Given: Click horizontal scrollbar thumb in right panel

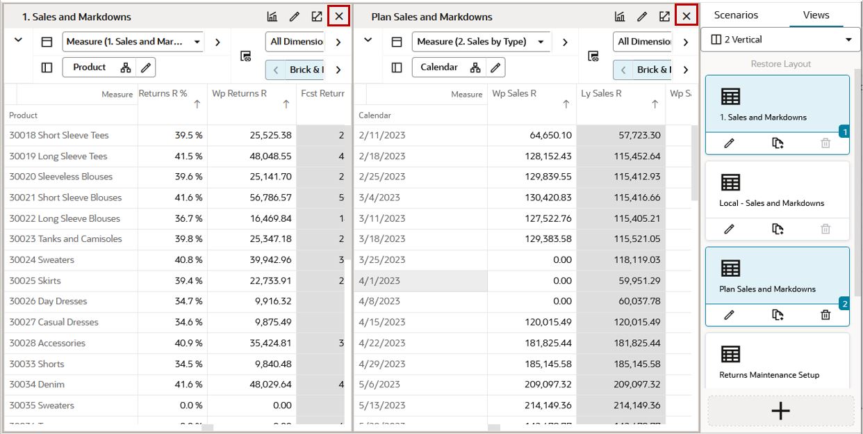Looking at the screenshot, I should (494, 428).
